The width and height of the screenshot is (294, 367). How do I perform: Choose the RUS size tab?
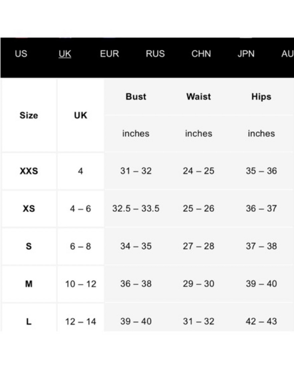155,54
